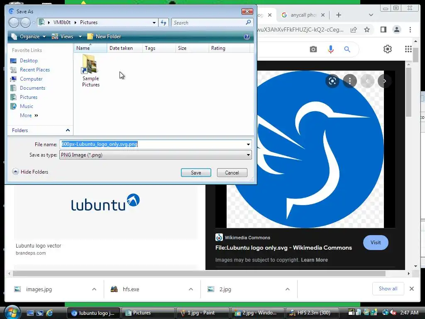Open Google apps grid
Image resolution: width=425 pixels, height=319 pixels.
point(408,49)
